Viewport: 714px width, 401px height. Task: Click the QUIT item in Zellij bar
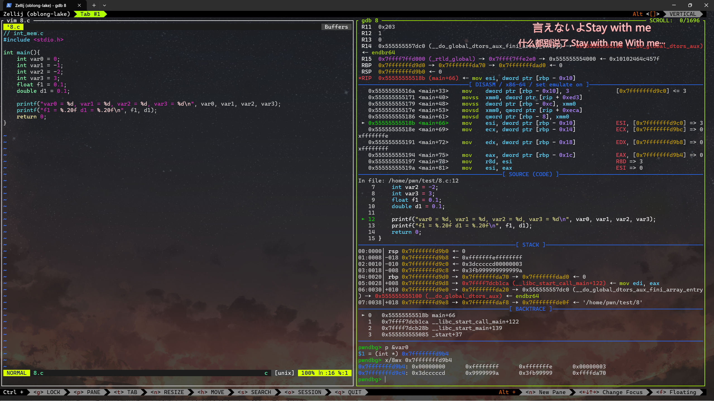tap(348, 392)
